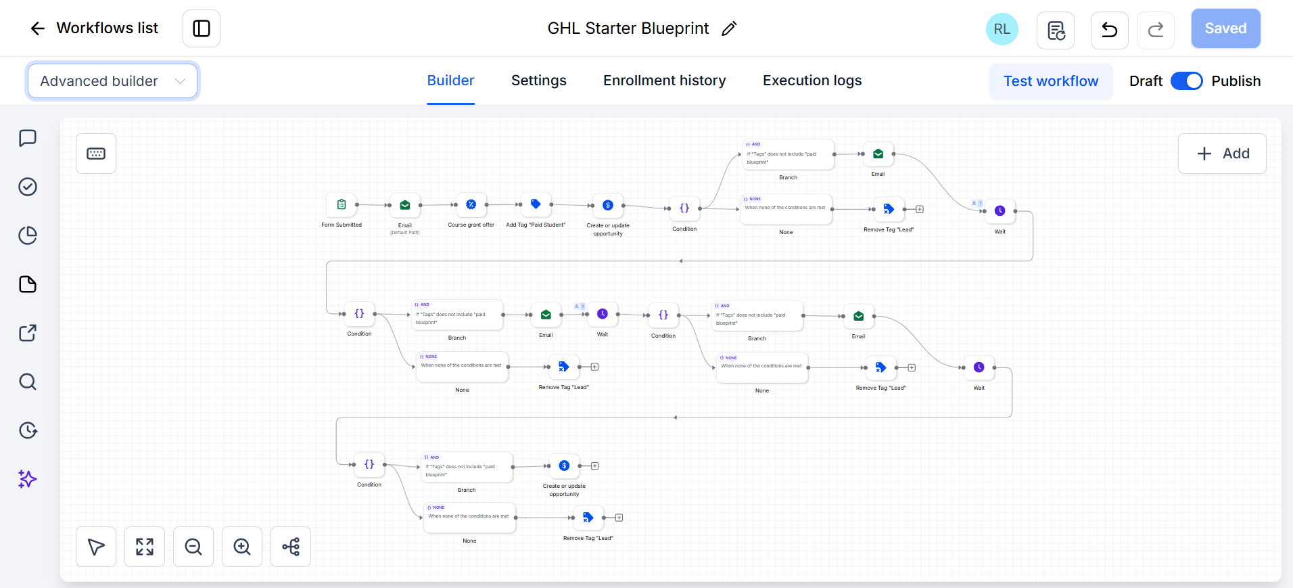This screenshot has width=1293, height=588.
Task: Select the top-right Wait node
Action: pos(1000,211)
